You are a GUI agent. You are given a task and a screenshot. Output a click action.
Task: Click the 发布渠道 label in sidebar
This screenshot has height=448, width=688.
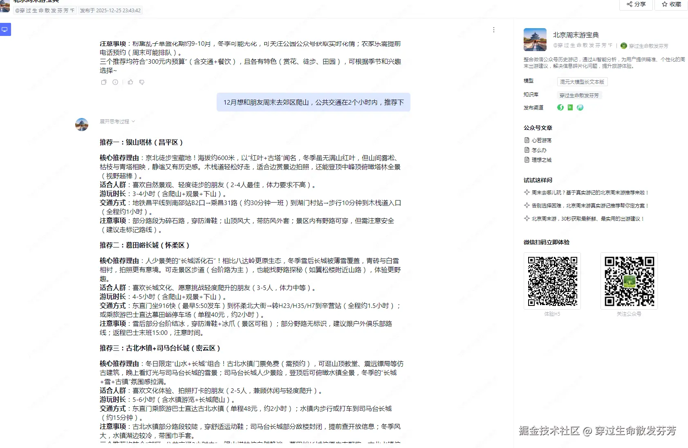pyautogui.click(x=533, y=108)
